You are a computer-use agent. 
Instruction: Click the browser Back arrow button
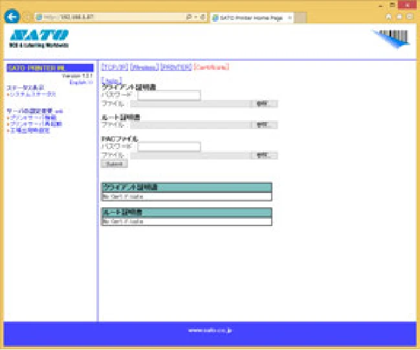pyautogui.click(x=12, y=17)
